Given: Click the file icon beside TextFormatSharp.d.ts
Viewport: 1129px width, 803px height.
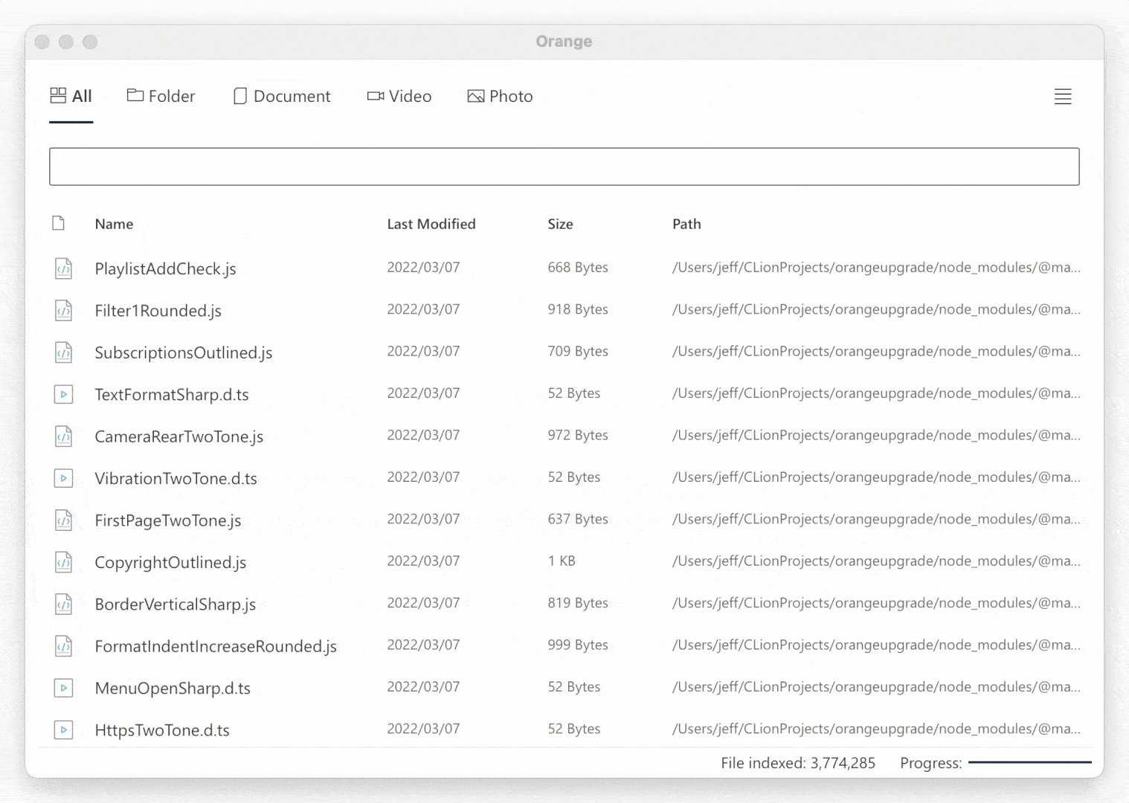Looking at the screenshot, I should point(64,394).
